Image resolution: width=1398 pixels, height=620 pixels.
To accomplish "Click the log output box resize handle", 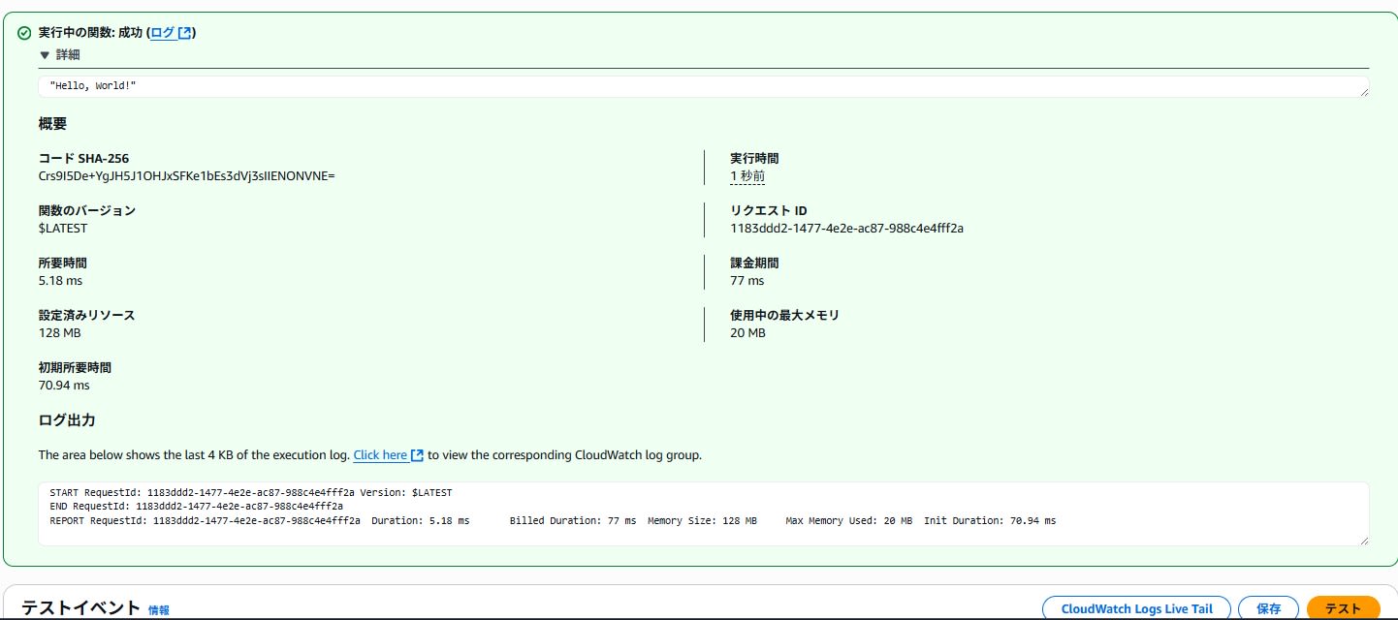I will 1363,540.
